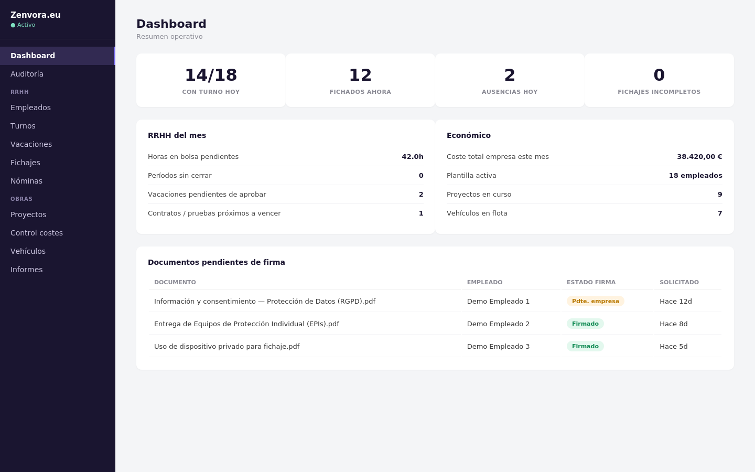This screenshot has height=472, width=755.
Task: Click Firmado badge for Demo Empleado 3
Action: coord(585,346)
